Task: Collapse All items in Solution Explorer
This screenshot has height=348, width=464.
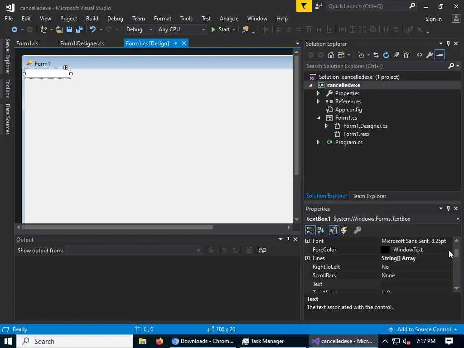Action: coord(396,55)
